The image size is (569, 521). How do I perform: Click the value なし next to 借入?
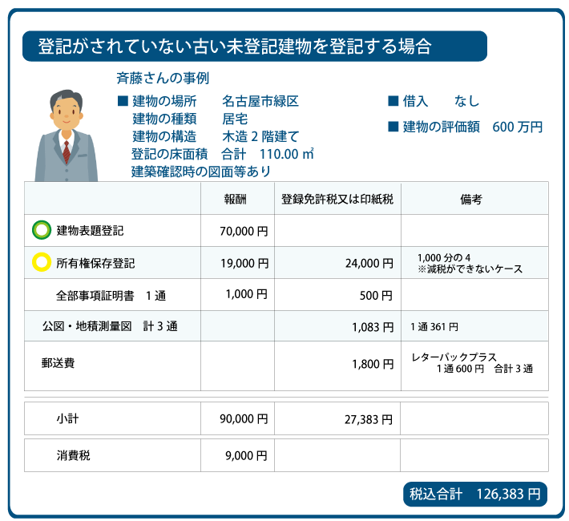(467, 100)
